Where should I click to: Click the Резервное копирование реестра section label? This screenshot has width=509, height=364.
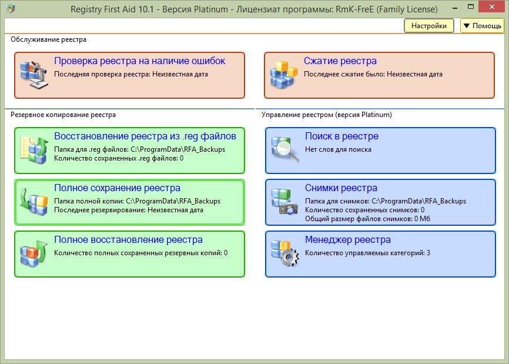point(63,115)
